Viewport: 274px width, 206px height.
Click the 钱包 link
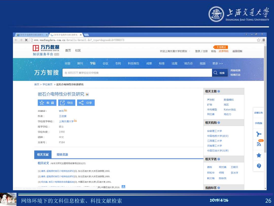pyautogui.click(x=214, y=51)
